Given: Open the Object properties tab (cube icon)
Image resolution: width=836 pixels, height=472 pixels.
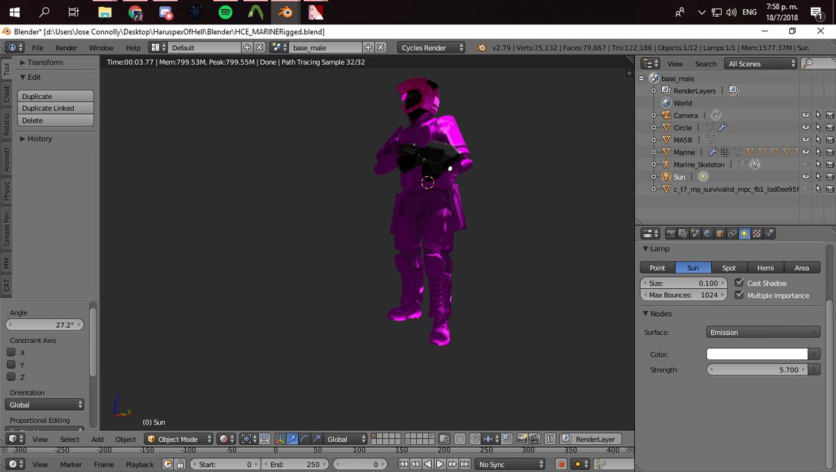Looking at the screenshot, I should coord(720,234).
